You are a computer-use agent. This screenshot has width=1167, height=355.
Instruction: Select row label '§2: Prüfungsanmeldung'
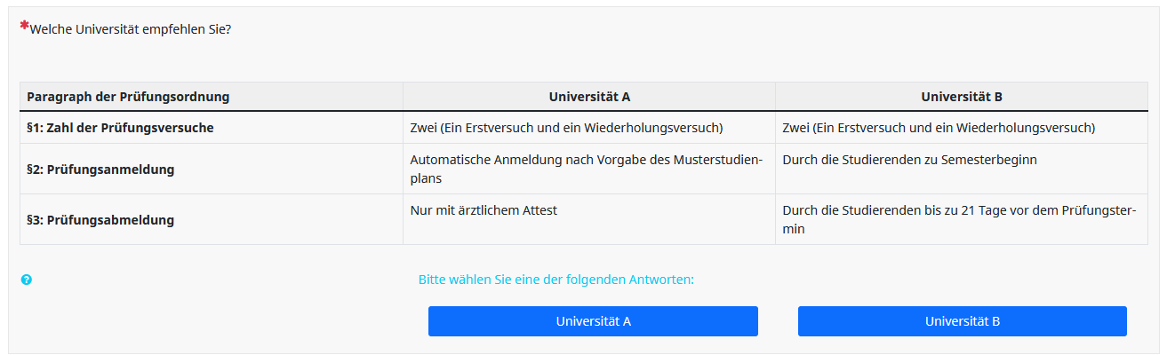coord(100,169)
